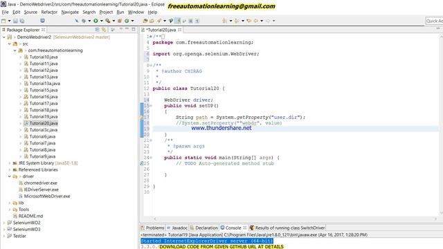The image size is (443, 249).
Task: Open the Debug dropdown arrow
Action: (89, 21)
